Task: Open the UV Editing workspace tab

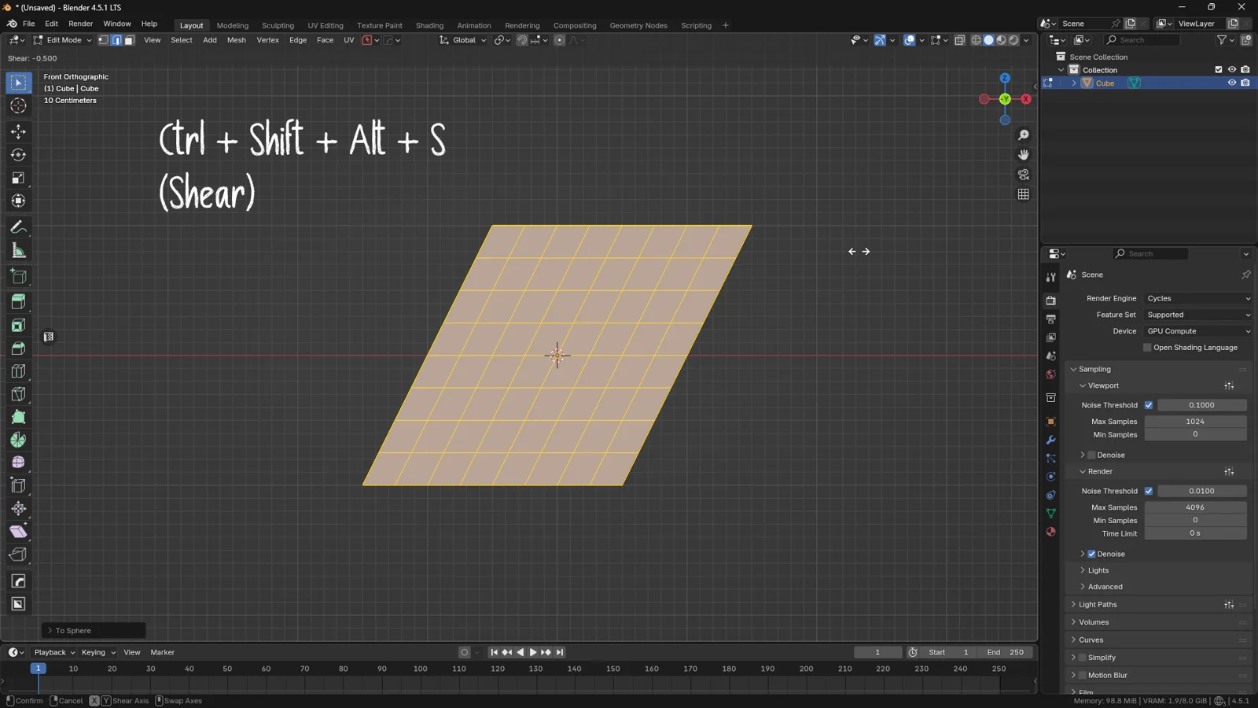Action: (326, 25)
